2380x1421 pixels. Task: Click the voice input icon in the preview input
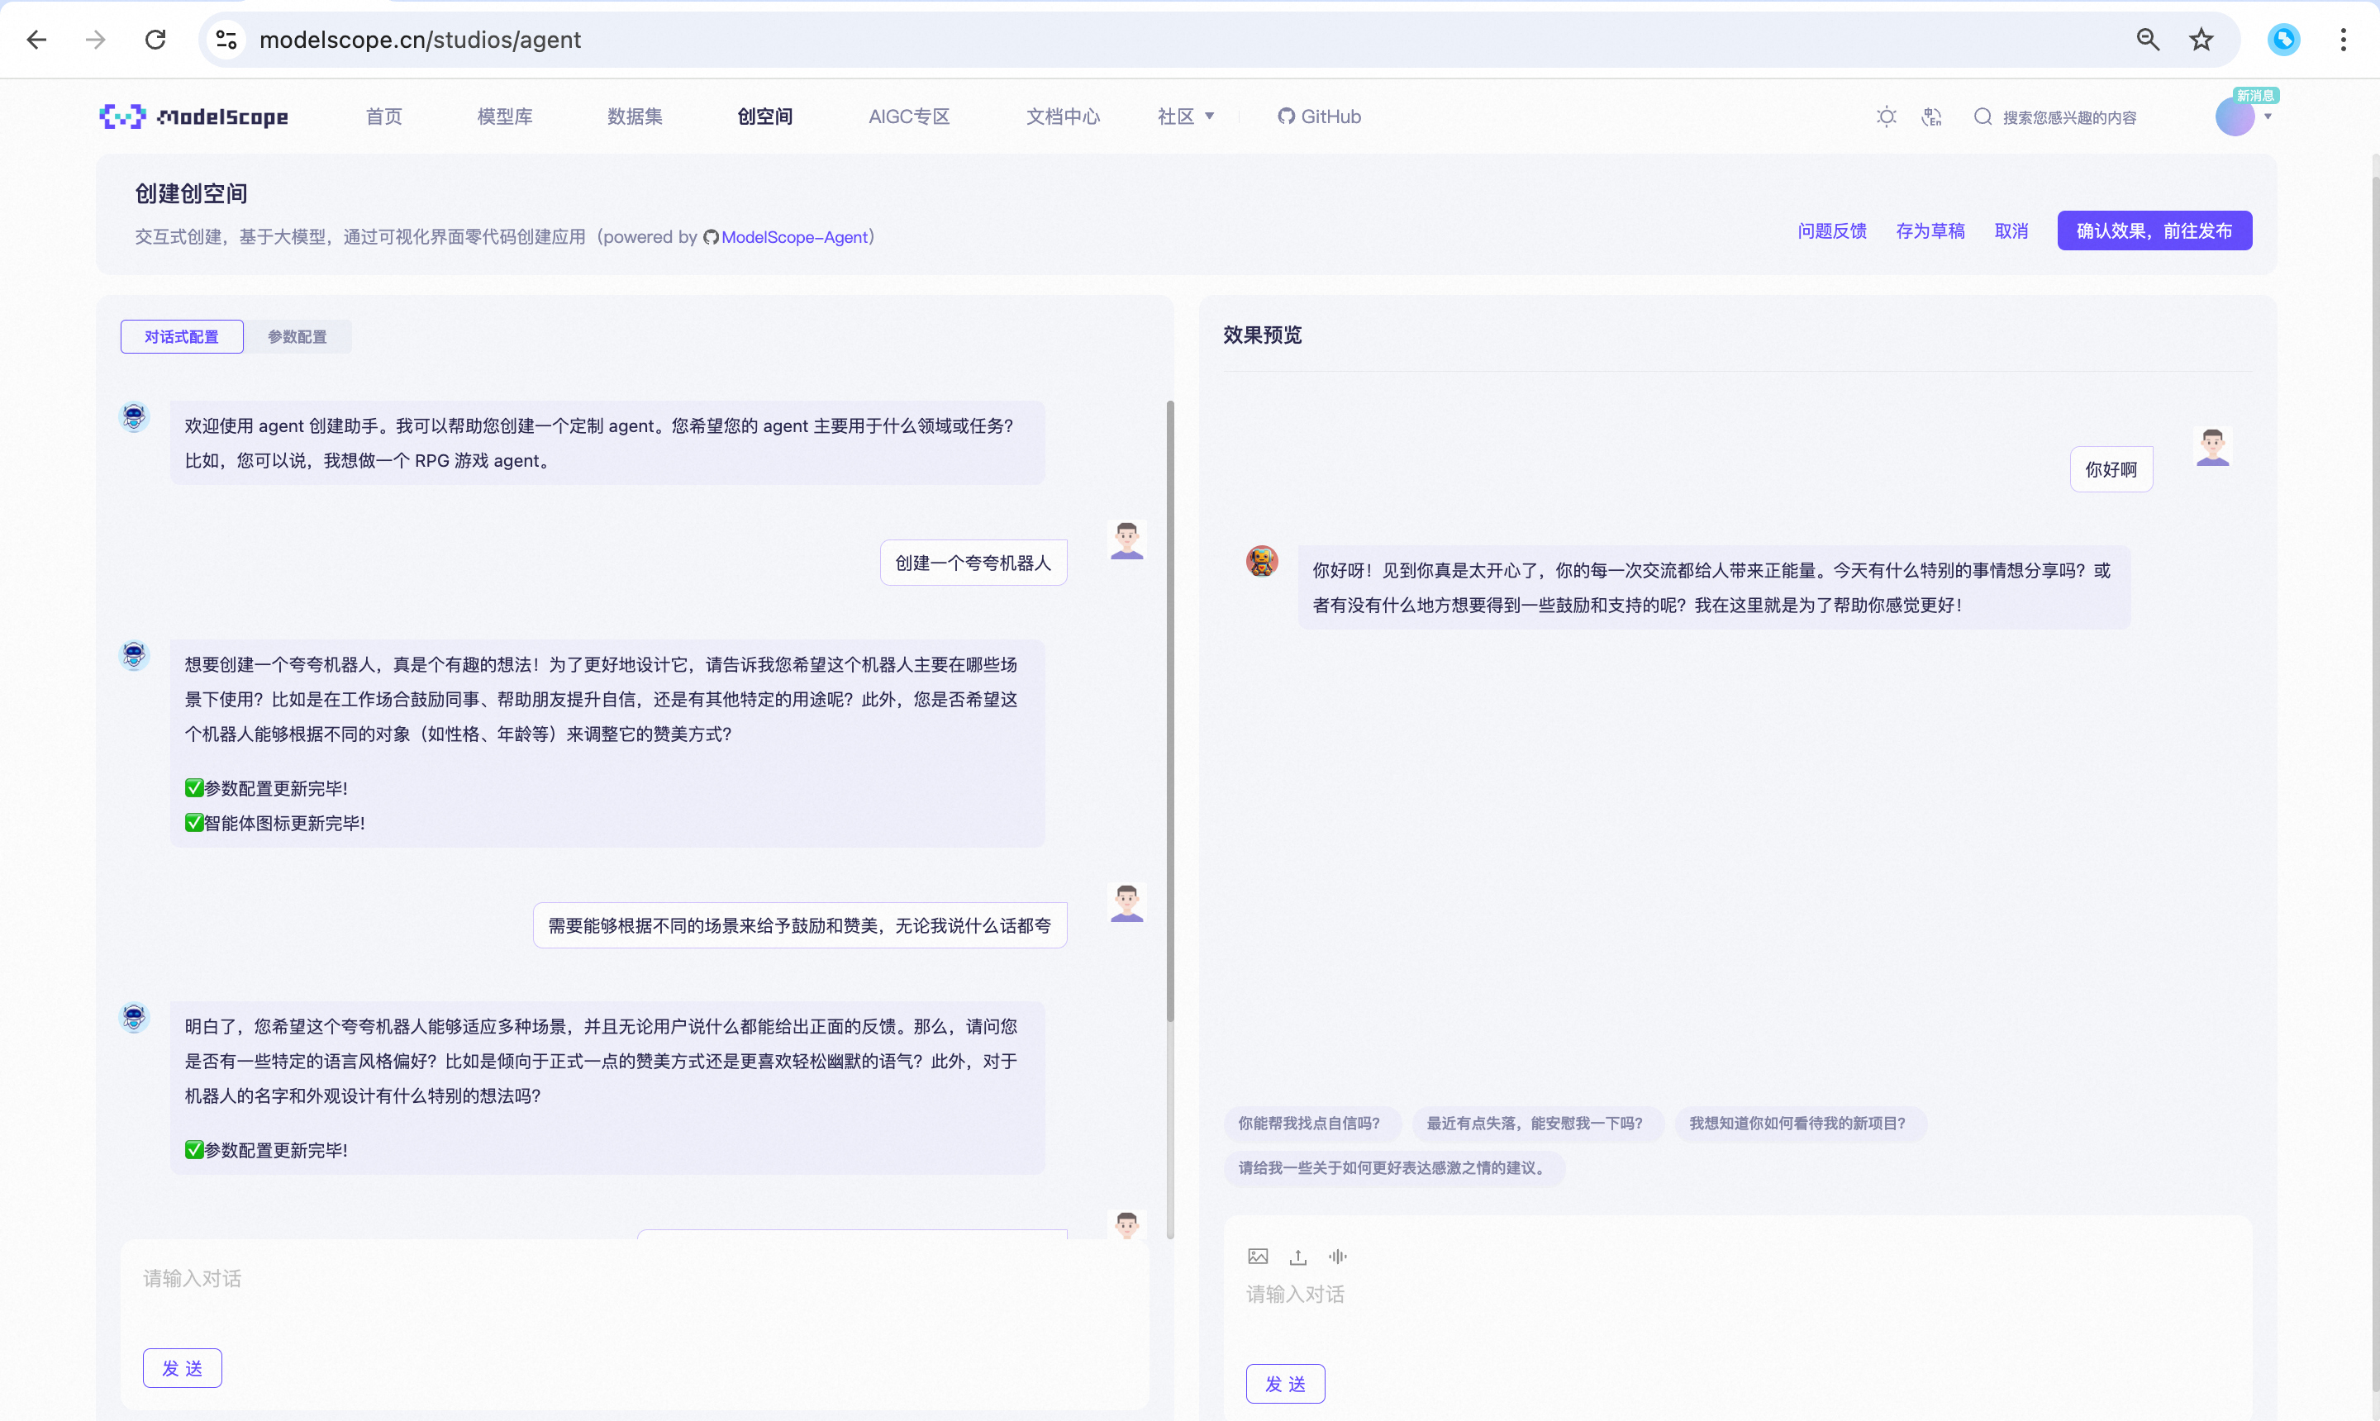[x=1337, y=1257]
